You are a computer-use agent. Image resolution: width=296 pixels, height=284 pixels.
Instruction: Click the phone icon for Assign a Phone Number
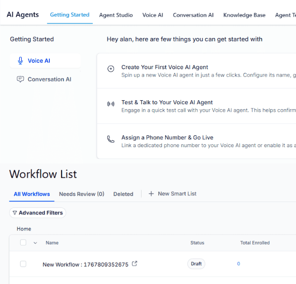click(x=111, y=139)
